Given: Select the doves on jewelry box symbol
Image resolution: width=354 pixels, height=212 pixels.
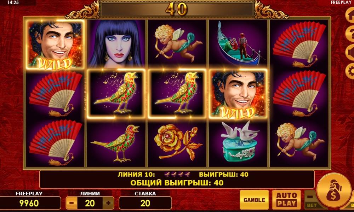Looking at the screenshot, I should click(x=238, y=142).
